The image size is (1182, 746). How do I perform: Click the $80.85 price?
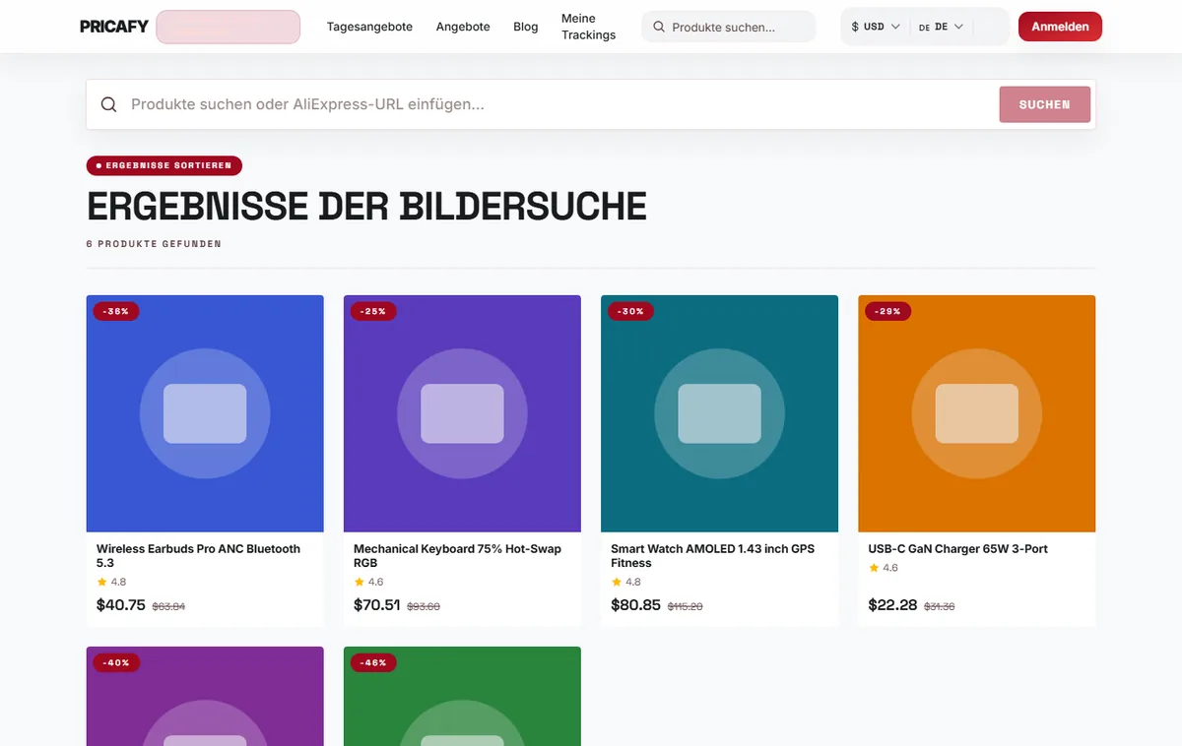click(635, 605)
